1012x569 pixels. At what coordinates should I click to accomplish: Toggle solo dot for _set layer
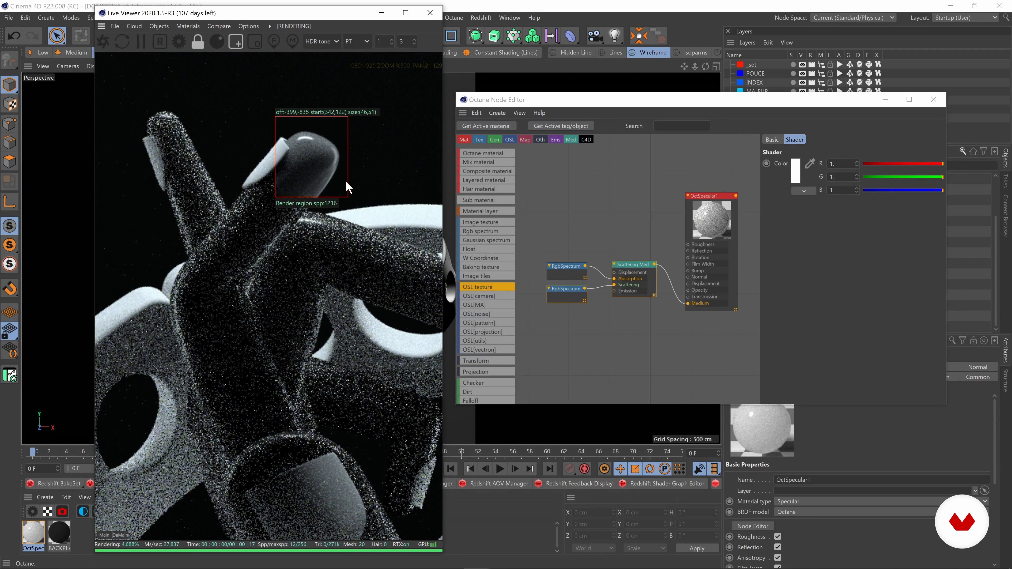(793, 64)
